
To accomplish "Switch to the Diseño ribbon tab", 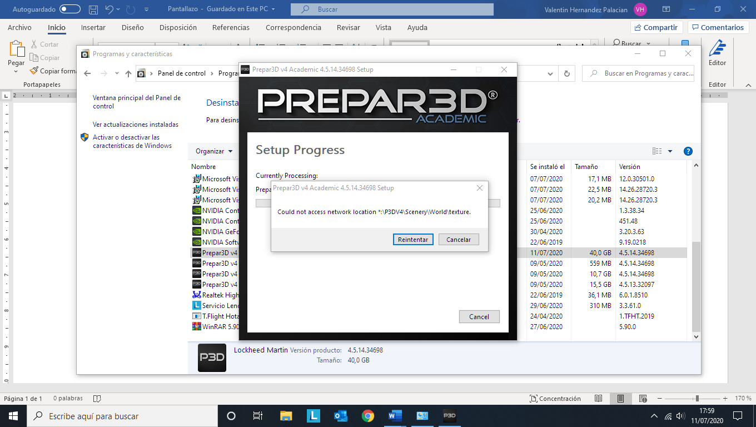I will tap(132, 27).
